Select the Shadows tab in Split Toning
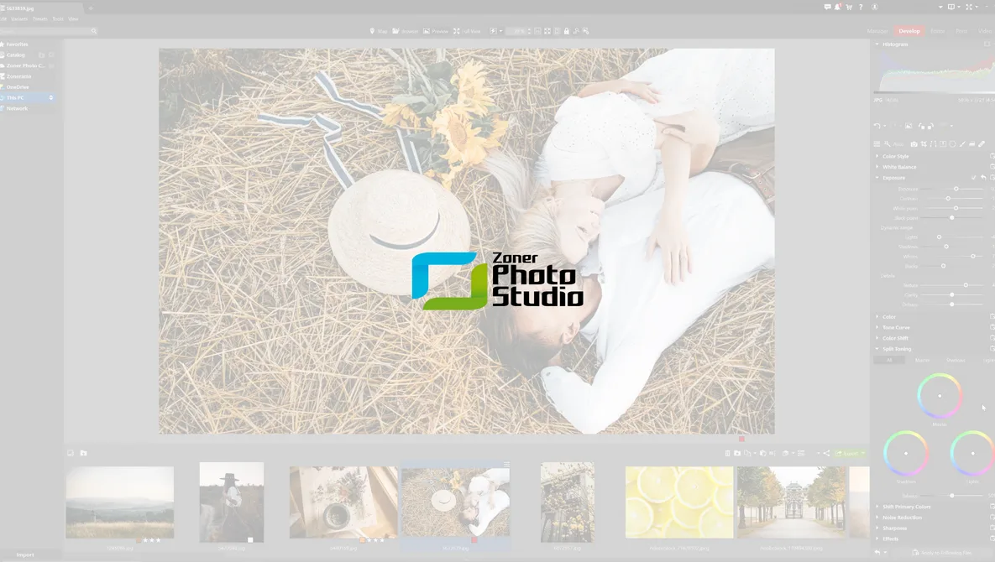This screenshot has width=995, height=562. tap(955, 360)
